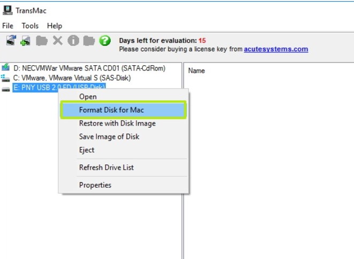Click the info toolbar icon
The image size is (354, 259).
tap(73, 41)
